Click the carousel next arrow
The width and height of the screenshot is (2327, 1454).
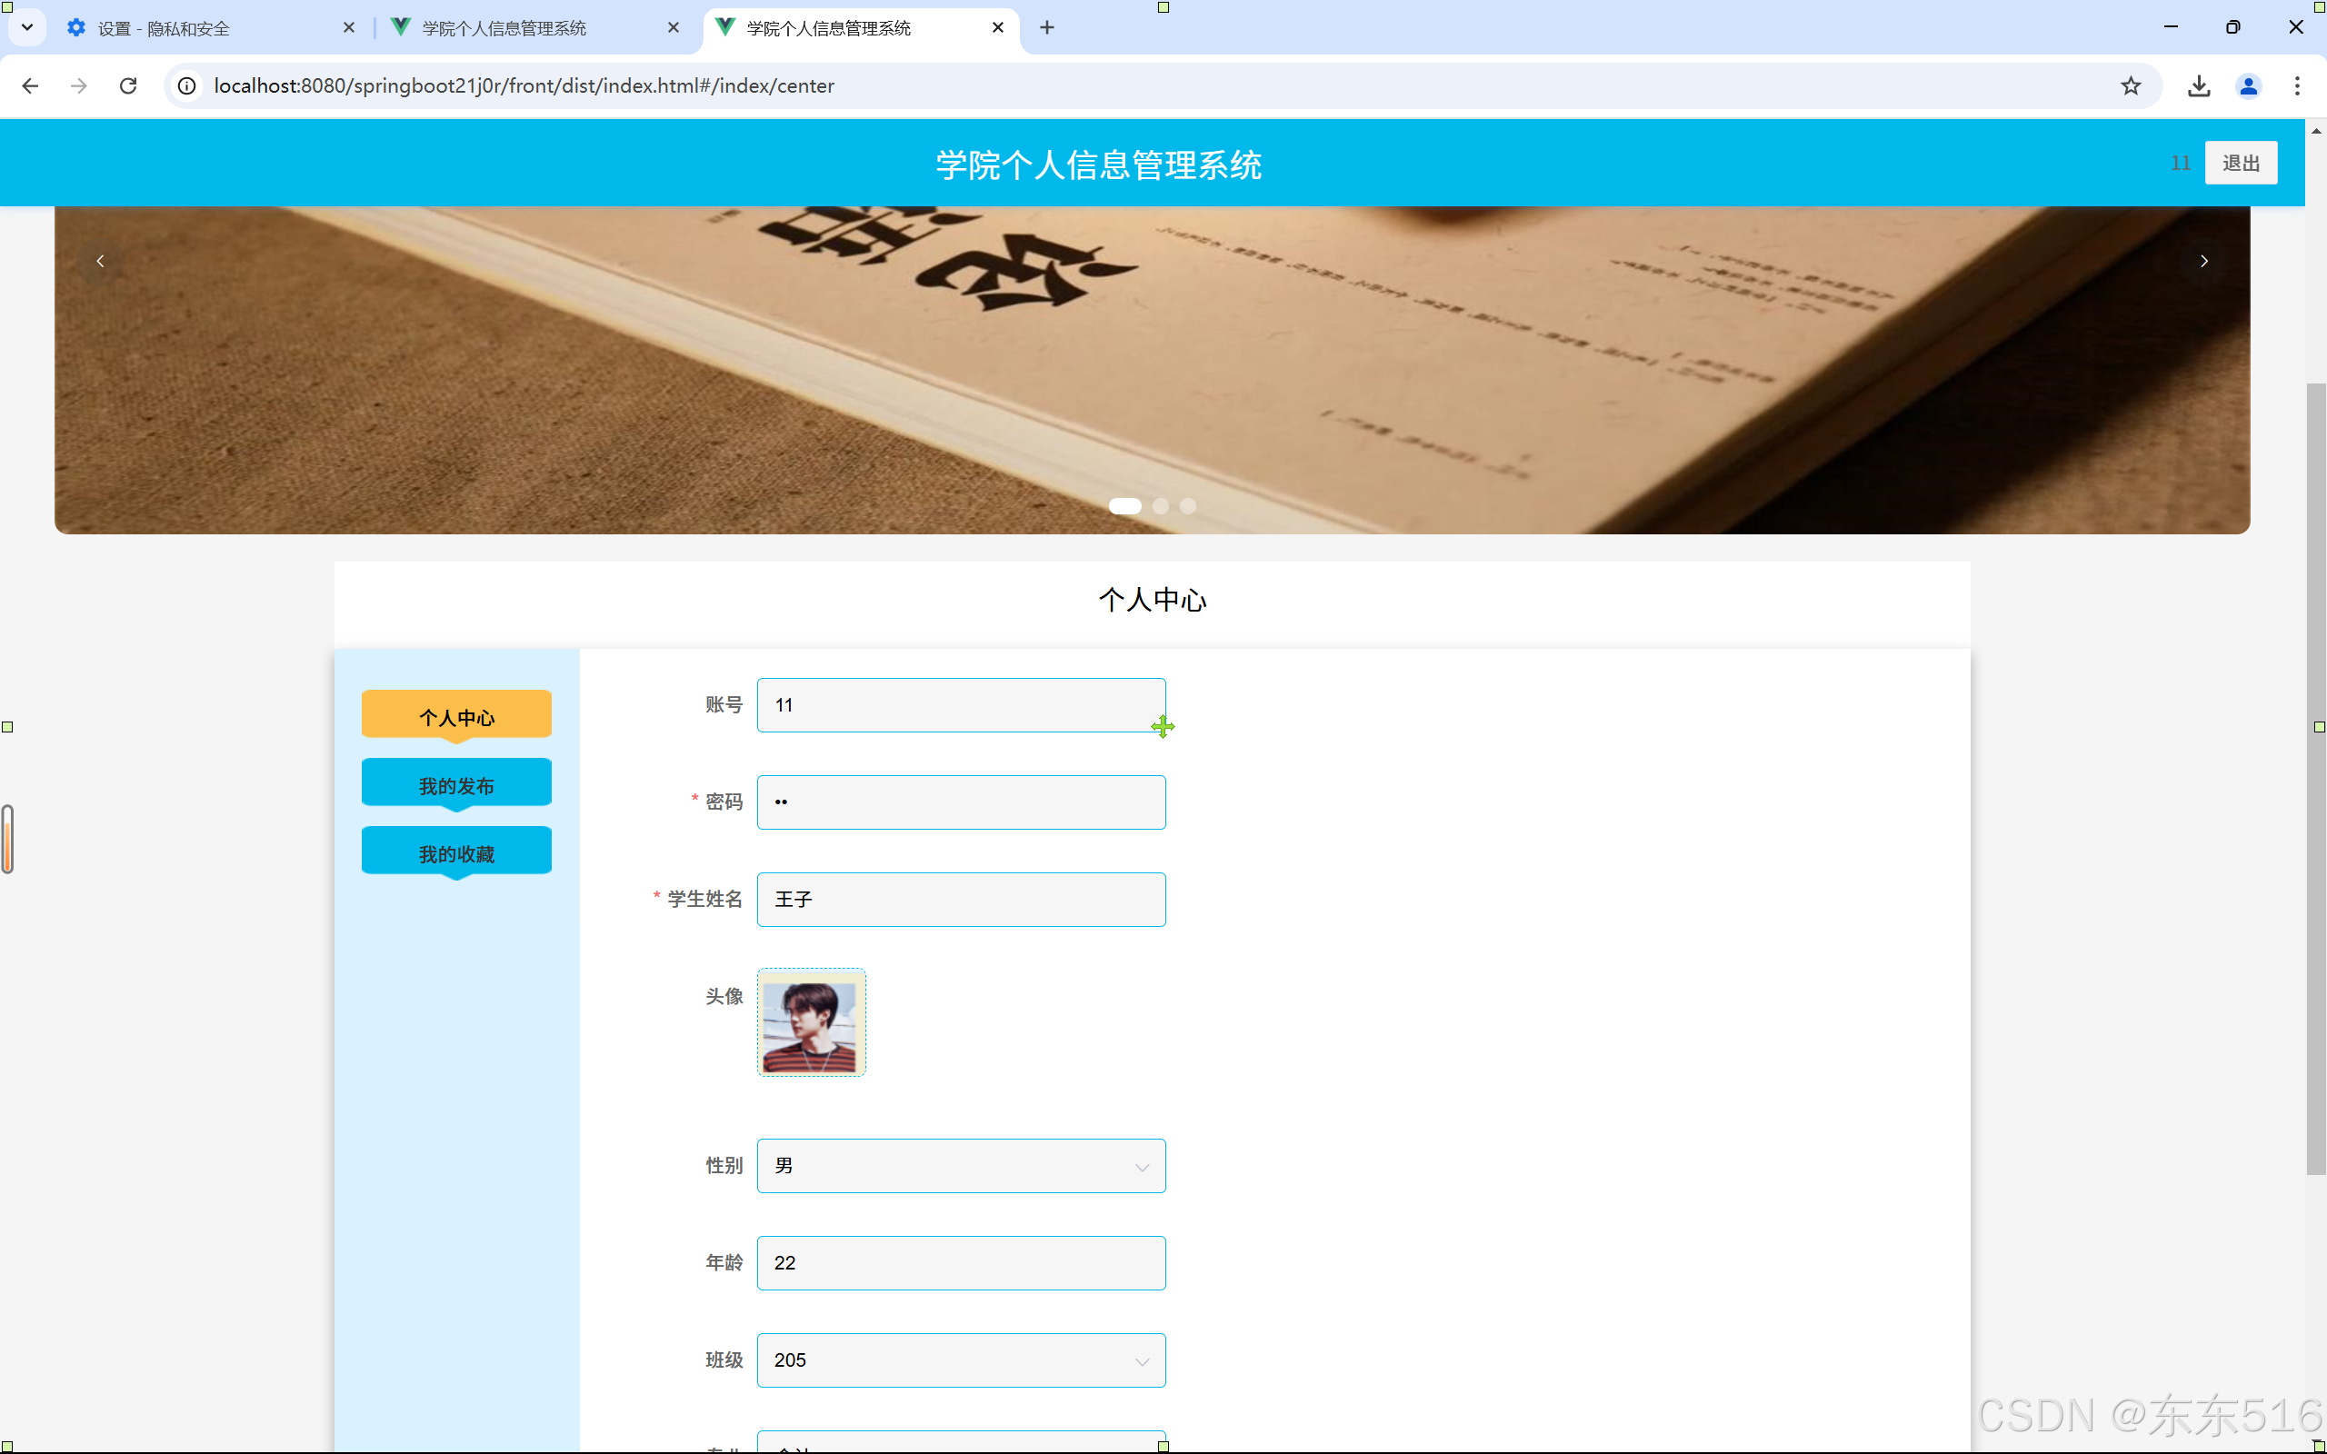2204,261
